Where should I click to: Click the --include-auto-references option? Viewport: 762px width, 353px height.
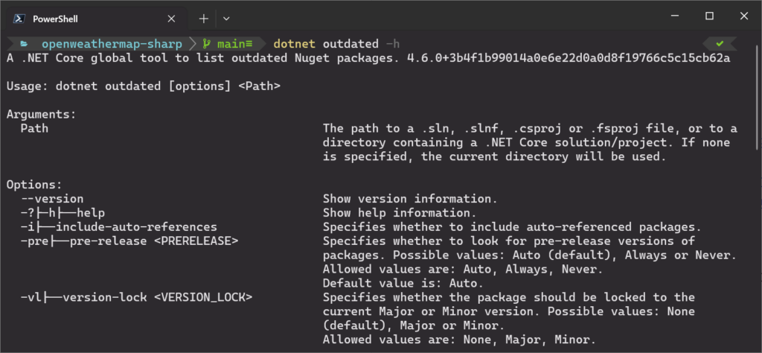pos(119,227)
